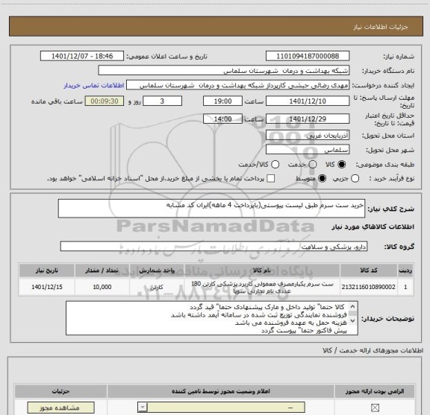Click product code 2132116010890002 cell
The height and width of the screenshot is (415, 430).
[368, 287]
